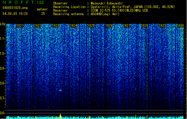Click the 1822 time marker
The image size is (187, 119).
coord(38,26)
